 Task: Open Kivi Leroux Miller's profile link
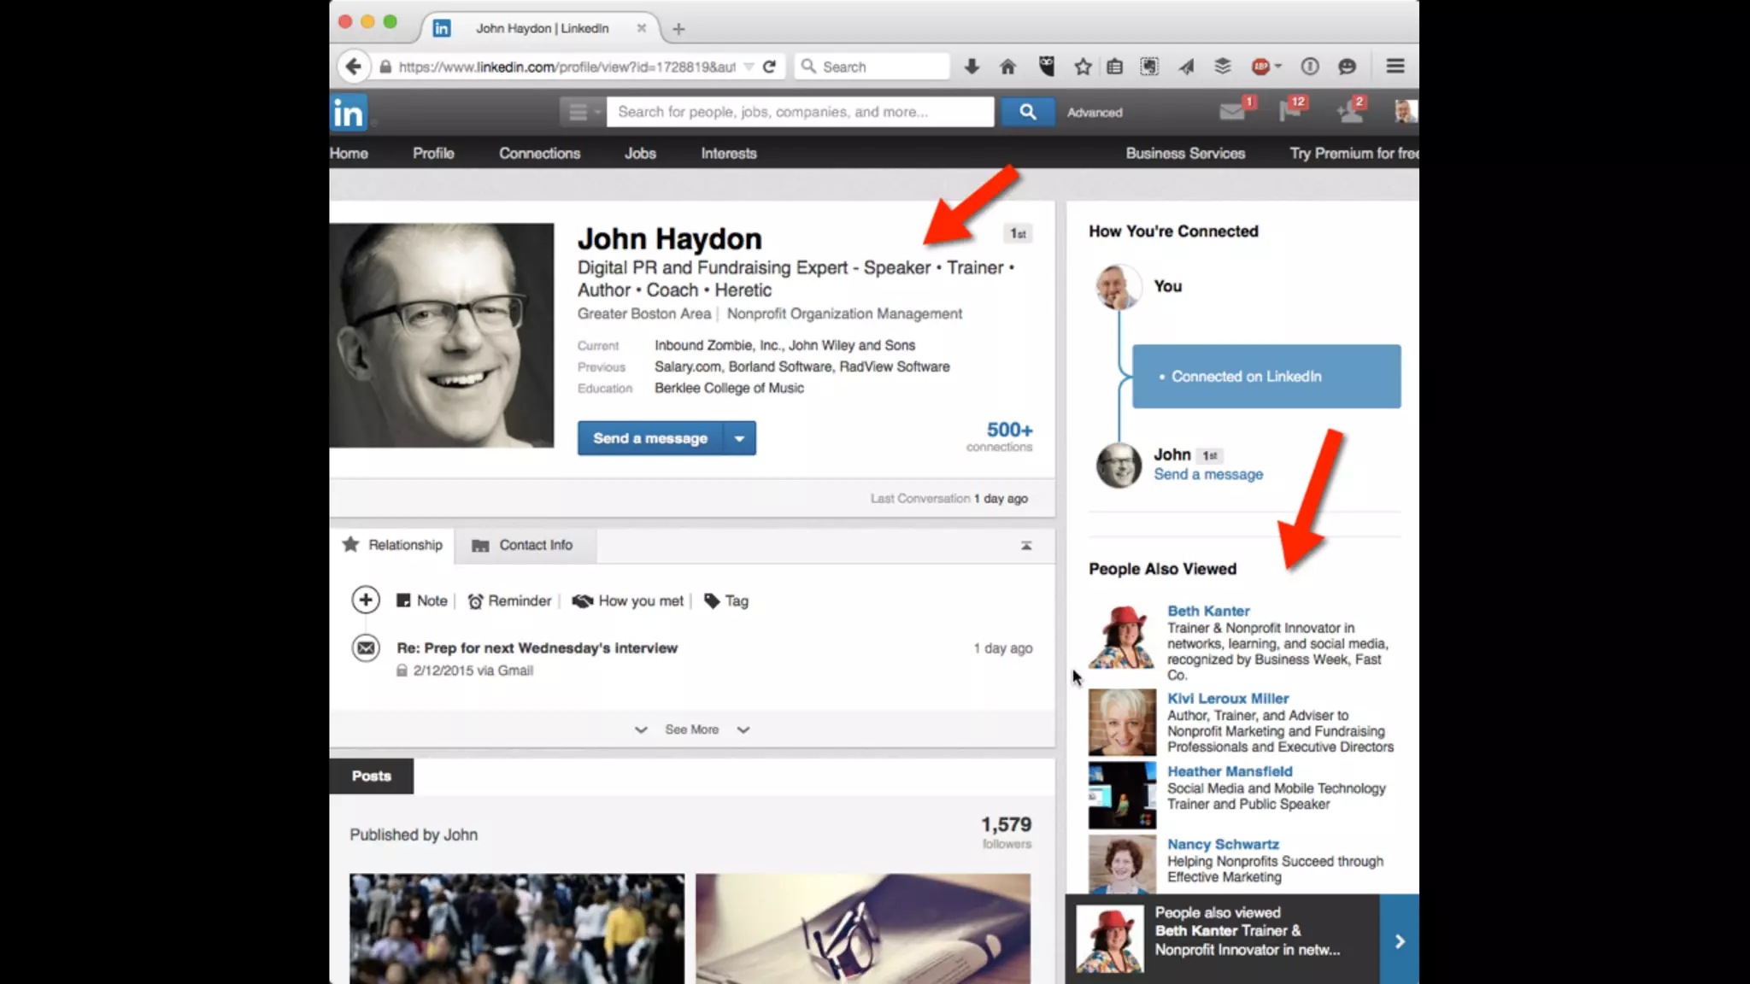(x=1228, y=698)
